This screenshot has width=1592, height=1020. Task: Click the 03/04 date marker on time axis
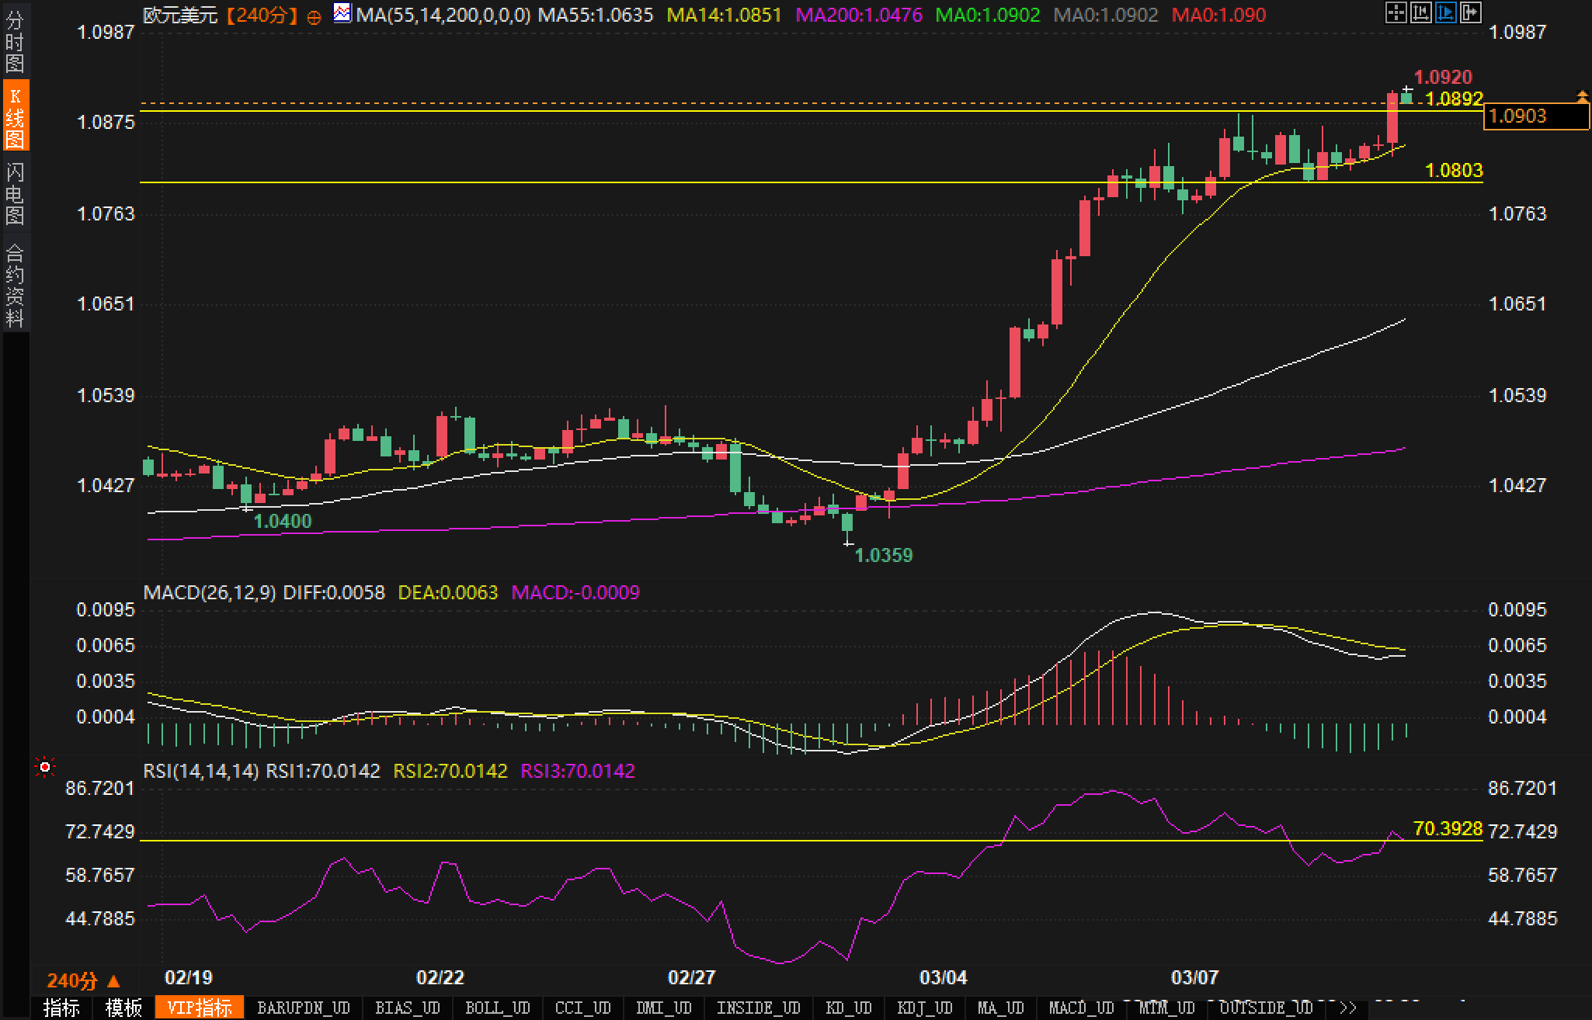943,977
